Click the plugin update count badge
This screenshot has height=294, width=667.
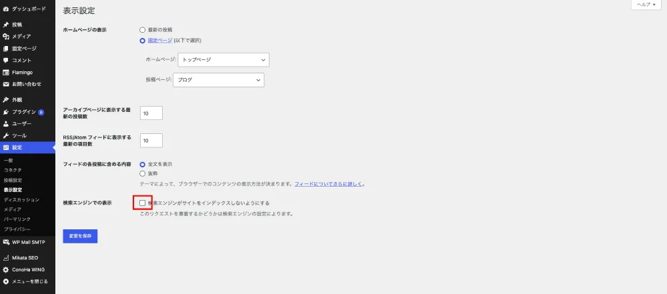click(41, 112)
